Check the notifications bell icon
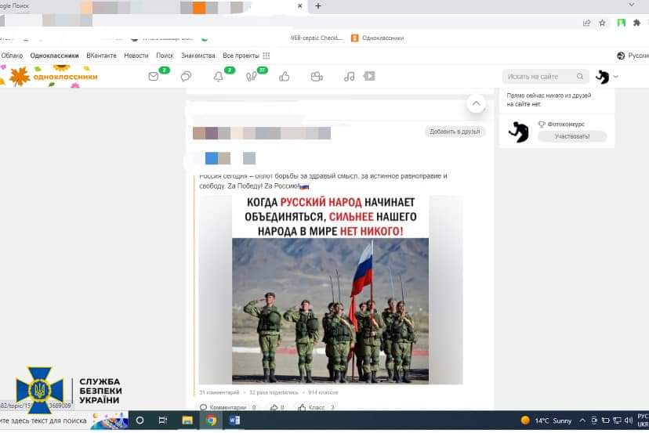 point(219,76)
